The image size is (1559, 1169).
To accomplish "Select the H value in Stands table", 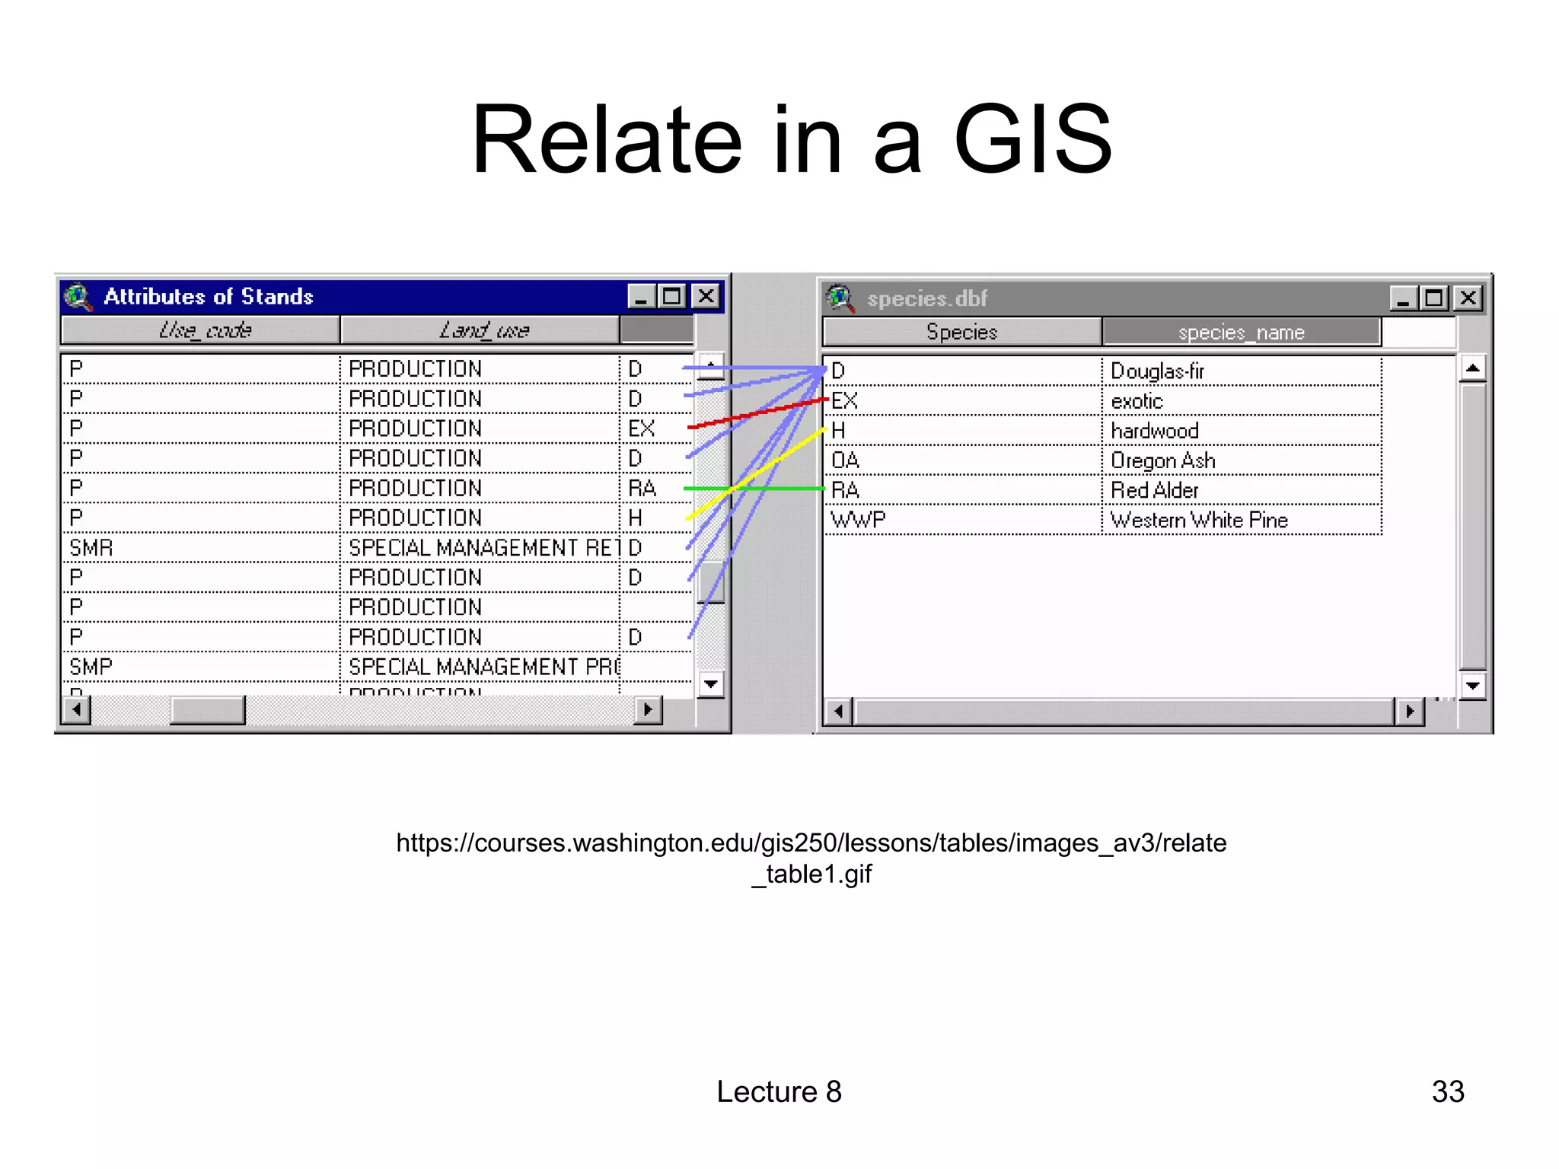I will tap(656, 518).
